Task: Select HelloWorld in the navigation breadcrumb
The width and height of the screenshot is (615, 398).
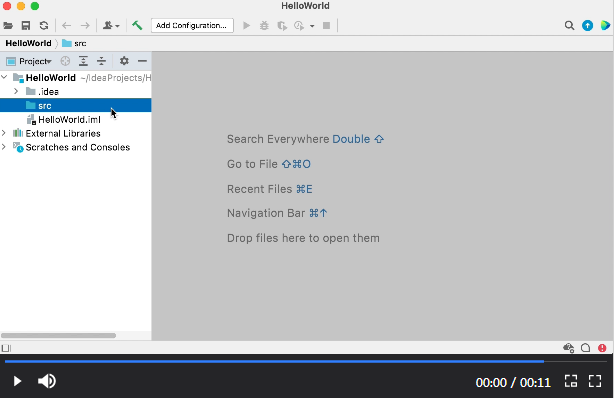Action: click(x=28, y=43)
